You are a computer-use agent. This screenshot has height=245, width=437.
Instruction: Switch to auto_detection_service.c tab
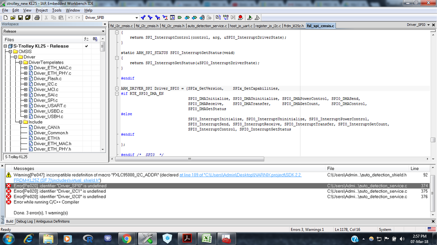tap(207, 26)
